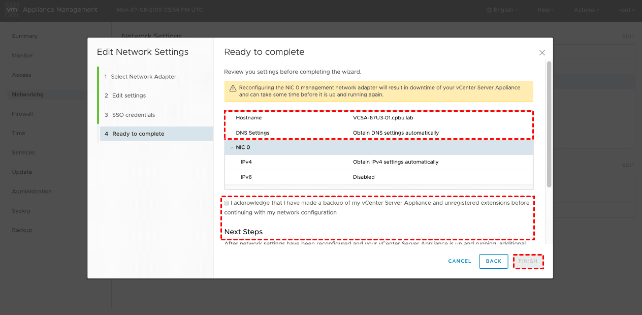
Task: Click the warning triangle icon in banner
Action: [233, 88]
